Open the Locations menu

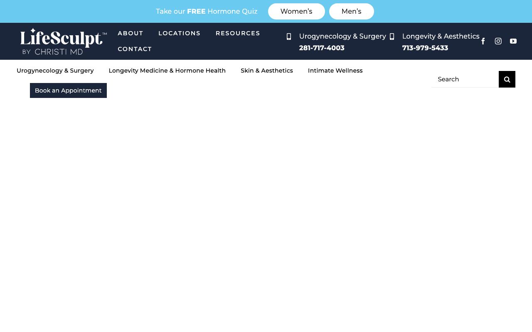pyautogui.click(x=179, y=33)
